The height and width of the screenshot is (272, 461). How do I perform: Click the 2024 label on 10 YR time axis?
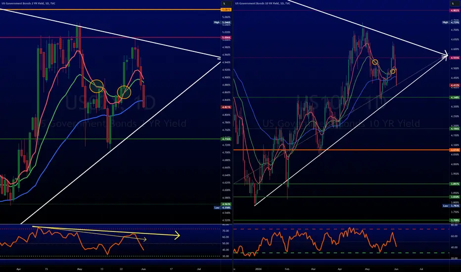coord(258,269)
